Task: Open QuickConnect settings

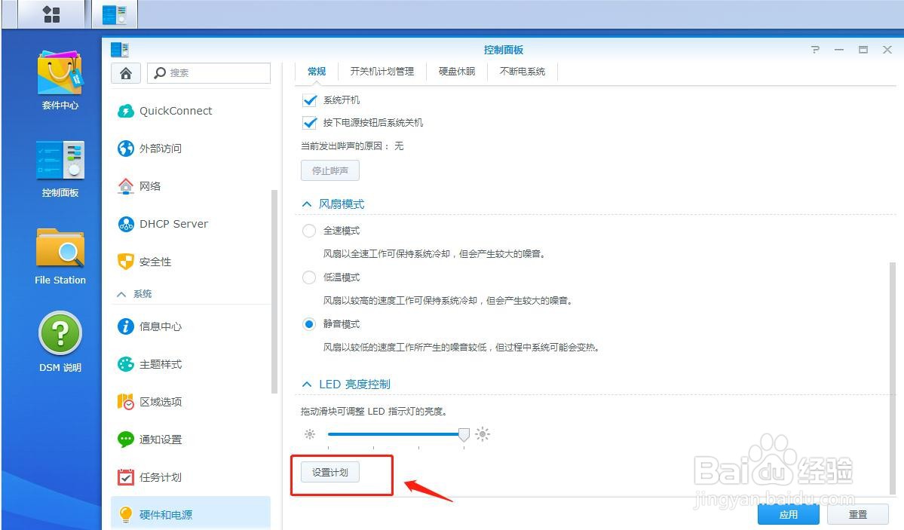Action: (190, 111)
